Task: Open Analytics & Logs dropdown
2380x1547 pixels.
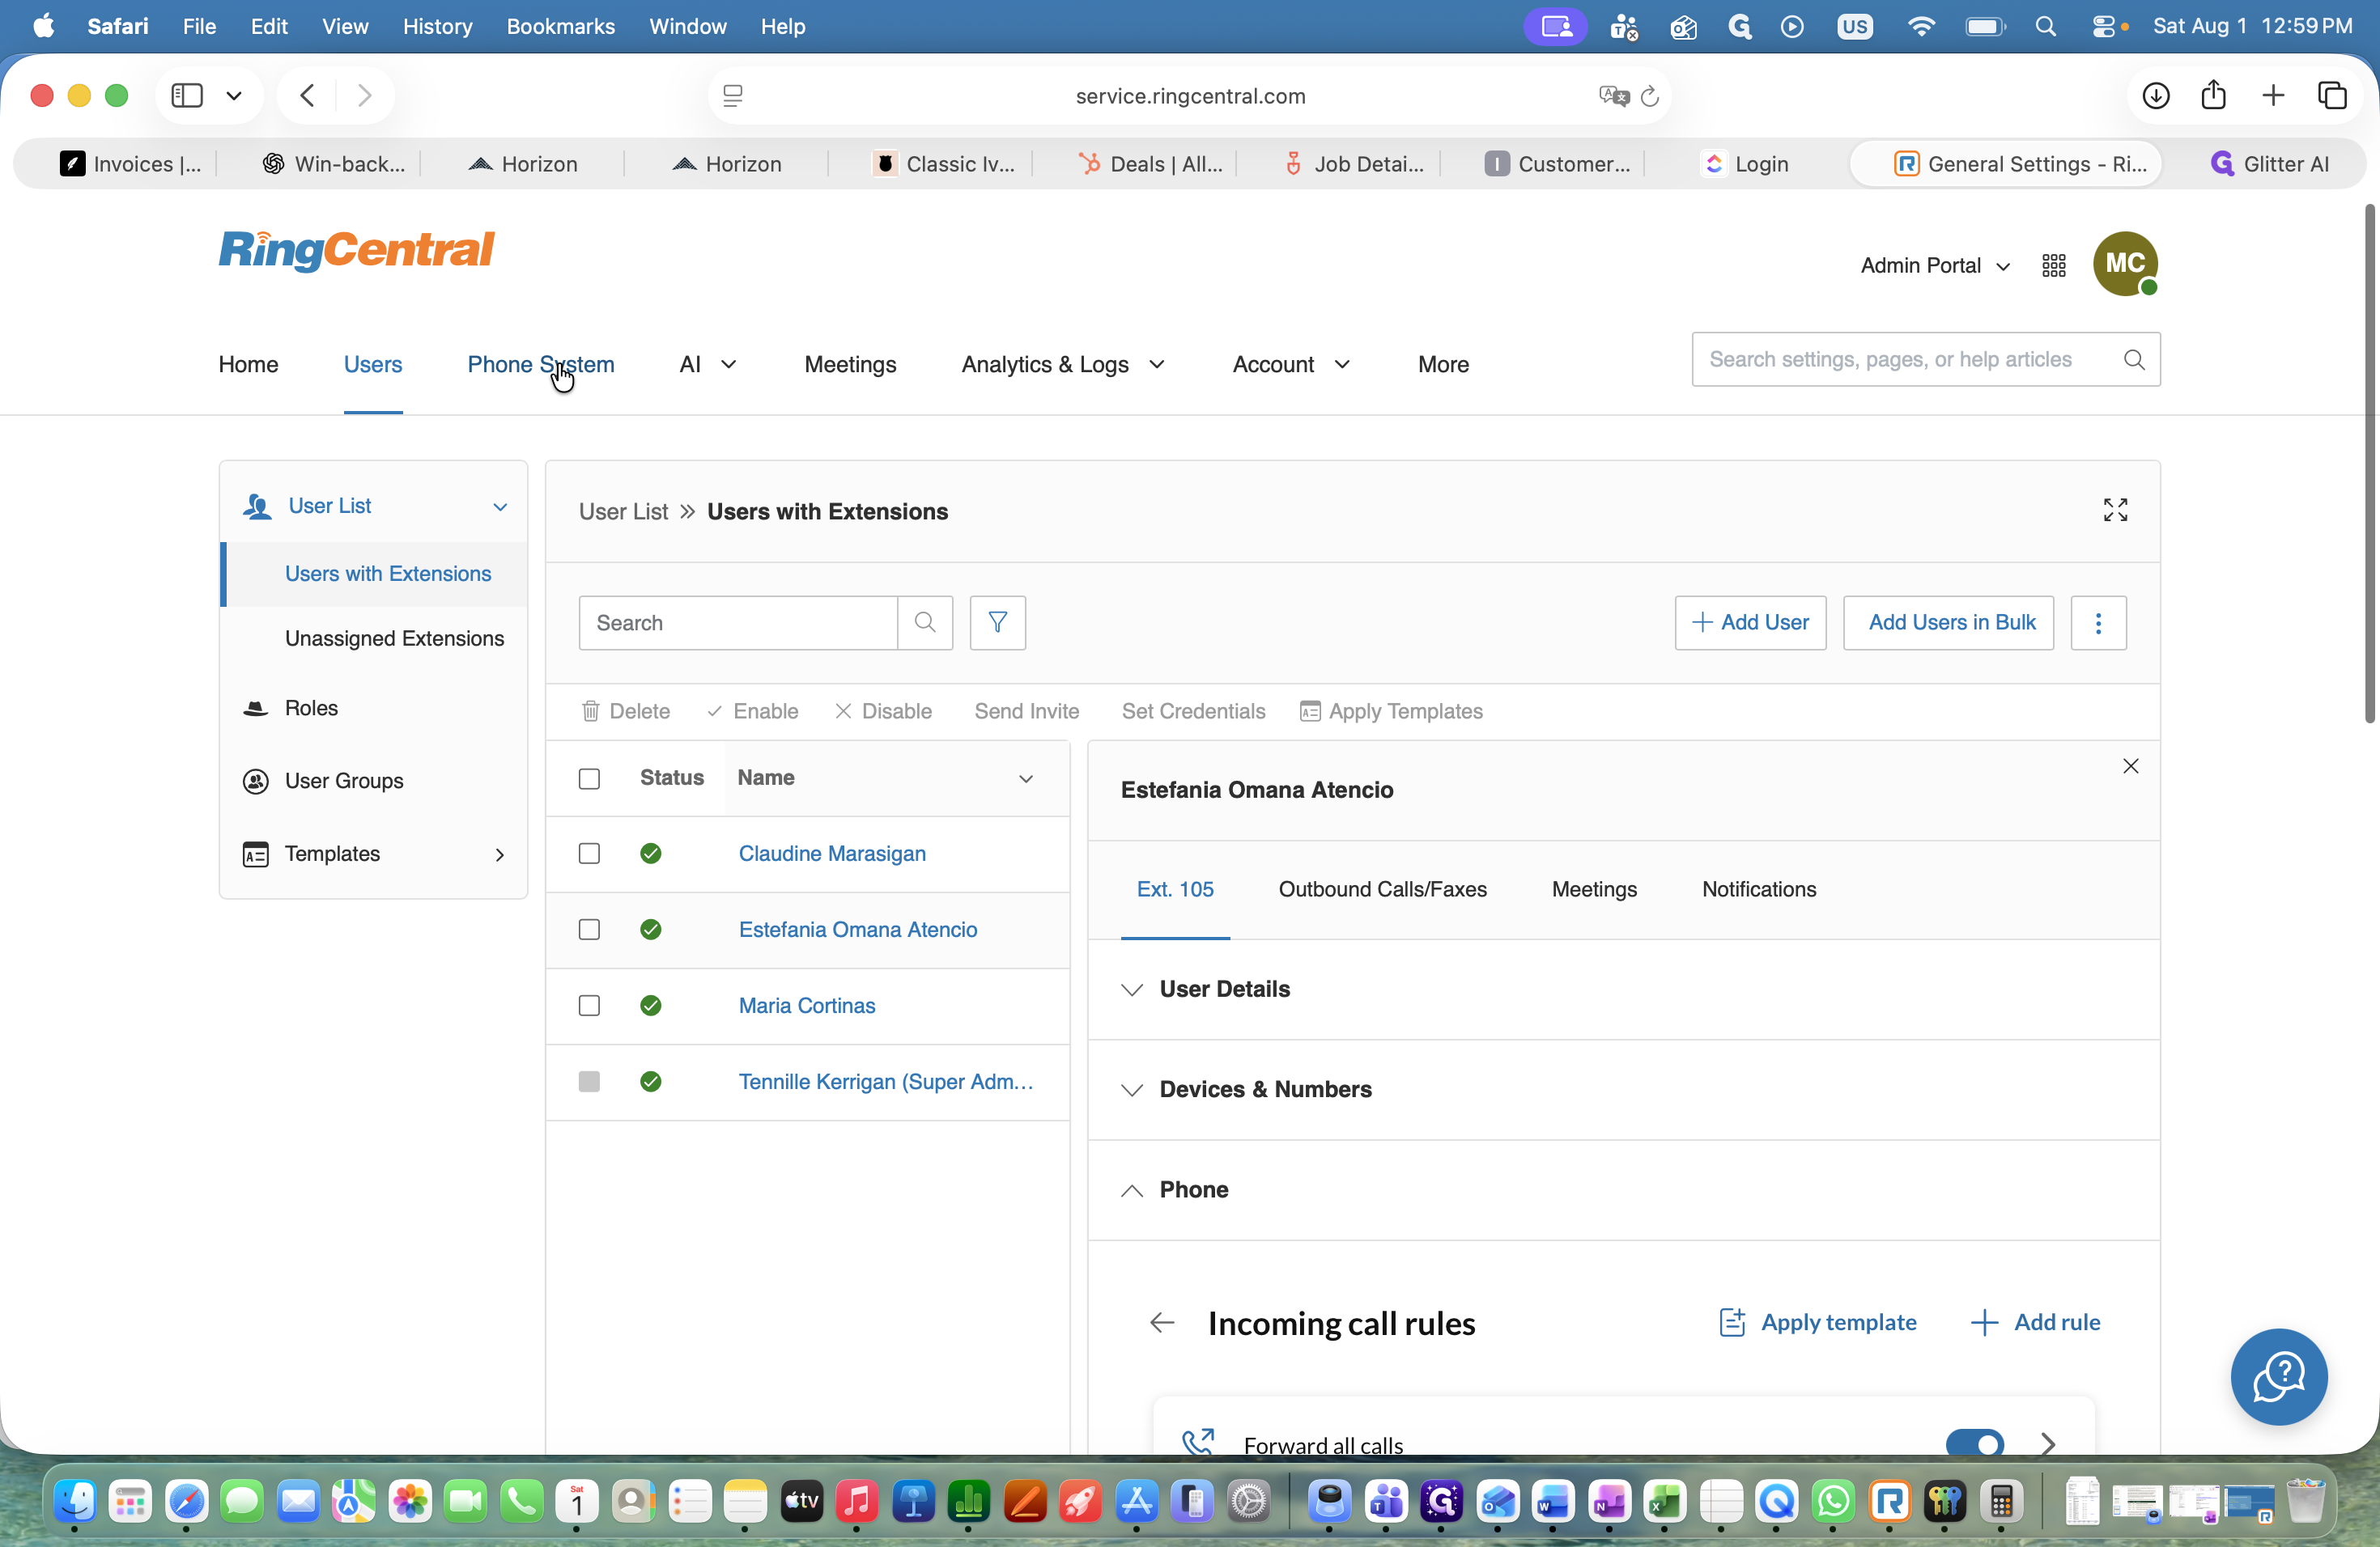Action: pos(1063,365)
